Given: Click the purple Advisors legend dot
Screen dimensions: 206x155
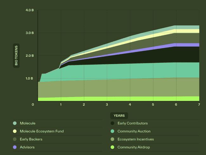Looking at the screenshot, I should pyautogui.click(x=15, y=147).
